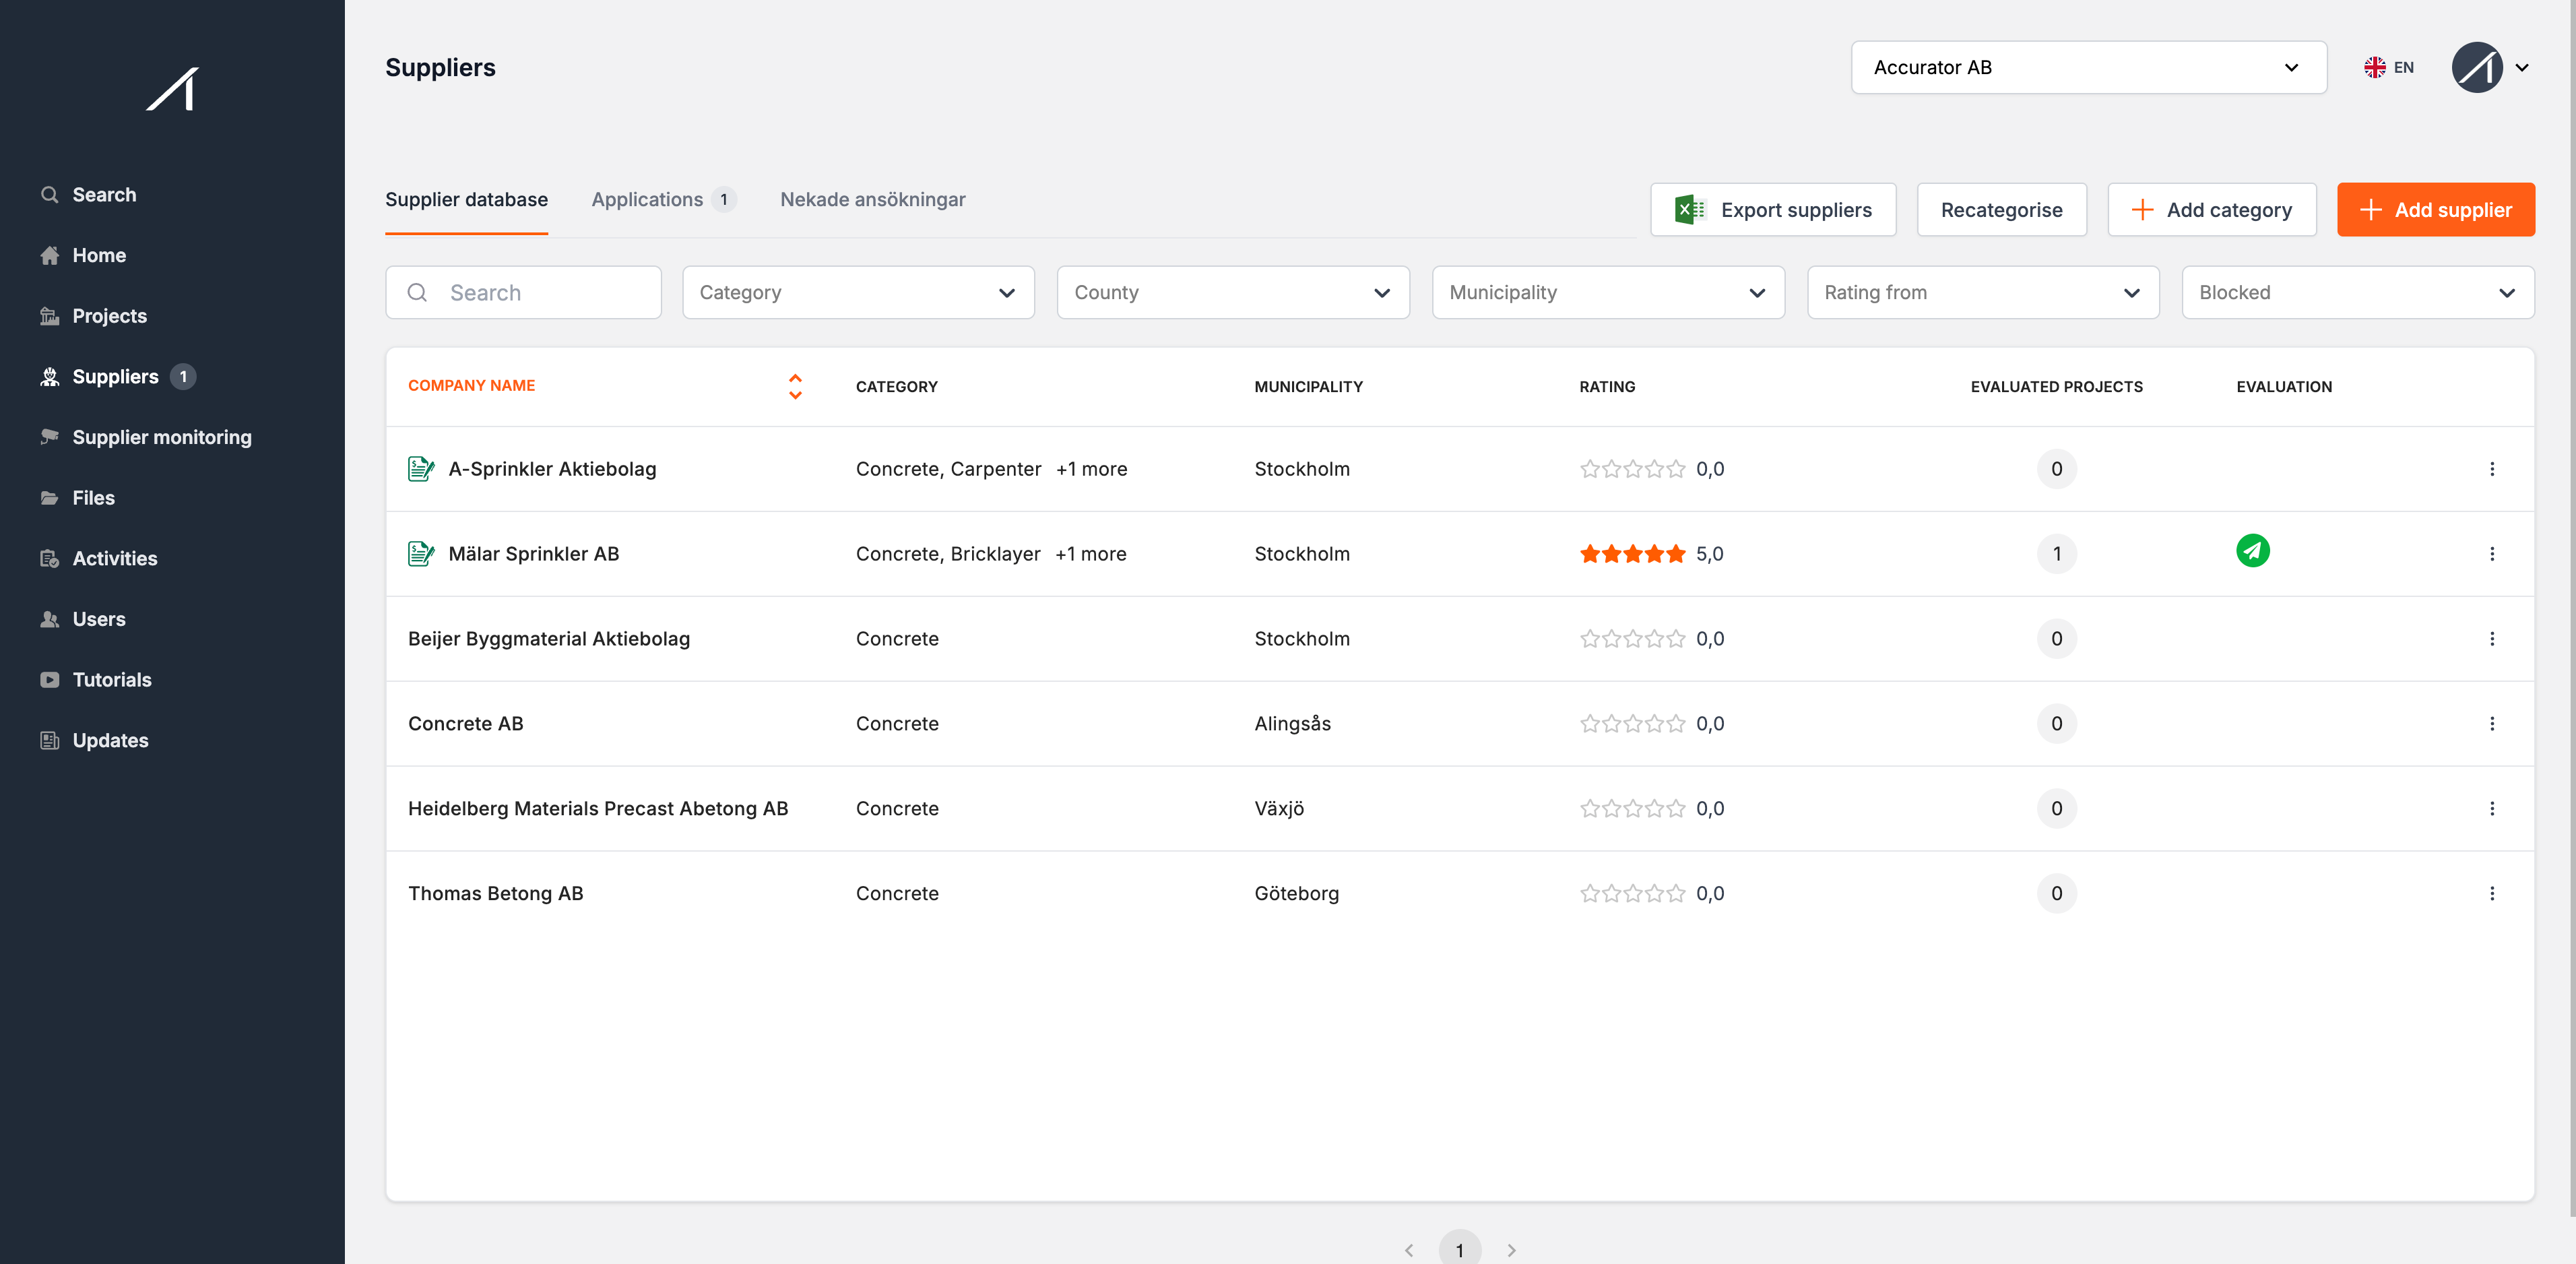Expand '+1 more' categories for A-Sprinkler
Viewport: 2576px width, 1264px height.
(x=1091, y=469)
